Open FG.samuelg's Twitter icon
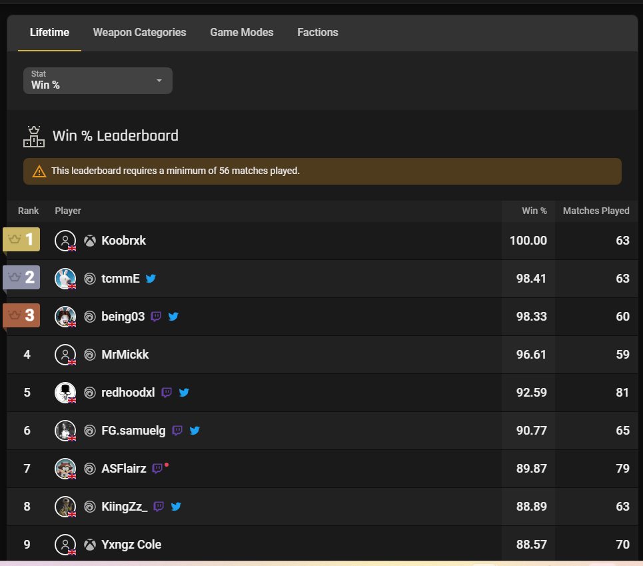The height and width of the screenshot is (566, 643). (x=195, y=430)
